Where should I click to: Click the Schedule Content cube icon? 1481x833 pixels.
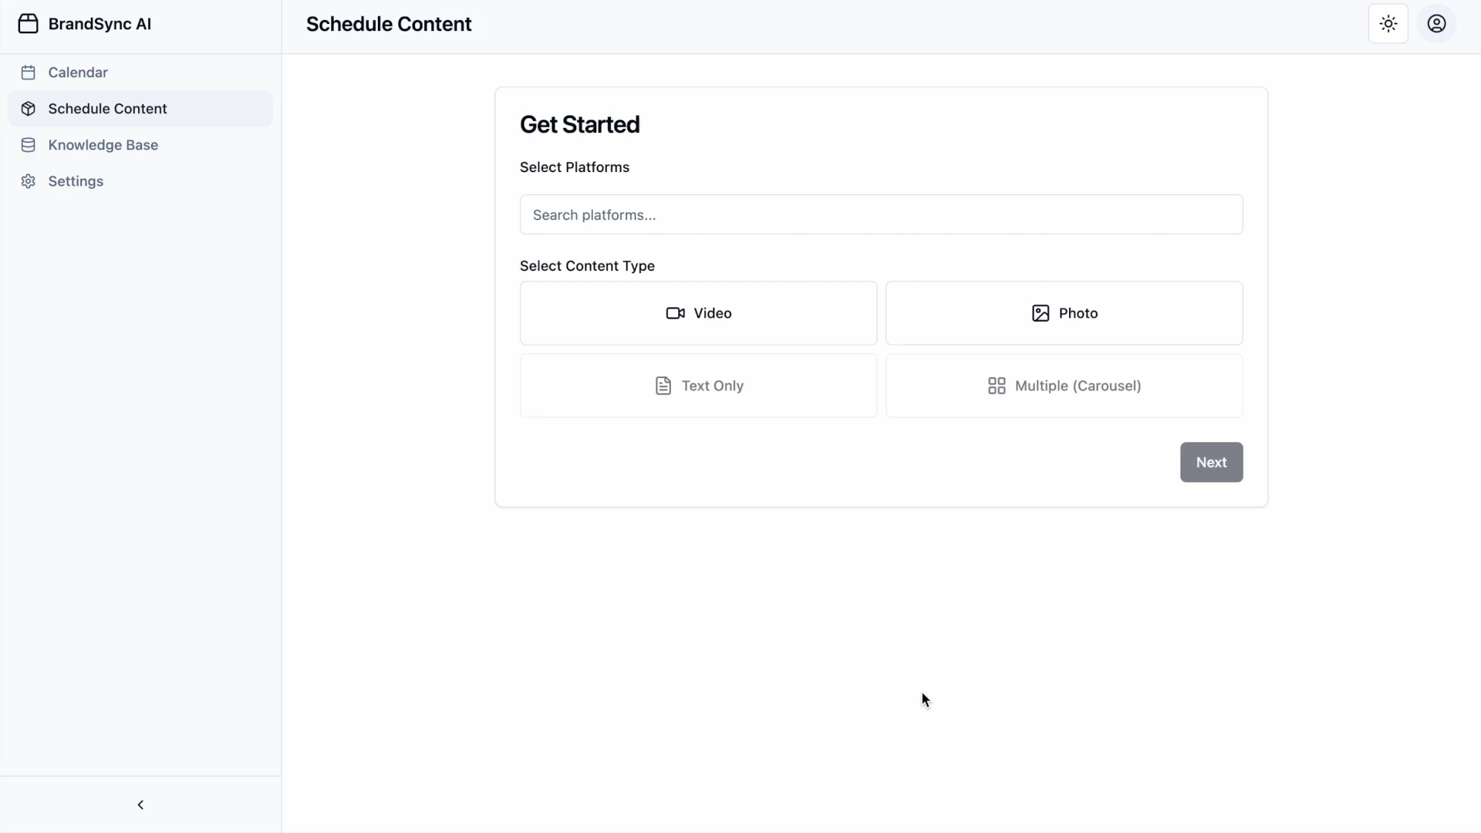point(29,109)
